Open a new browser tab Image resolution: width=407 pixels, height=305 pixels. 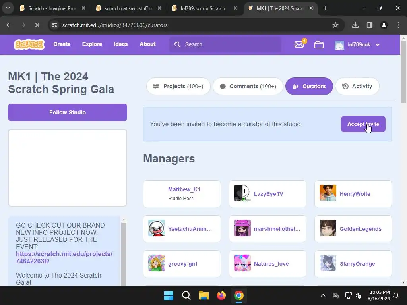[x=325, y=8]
